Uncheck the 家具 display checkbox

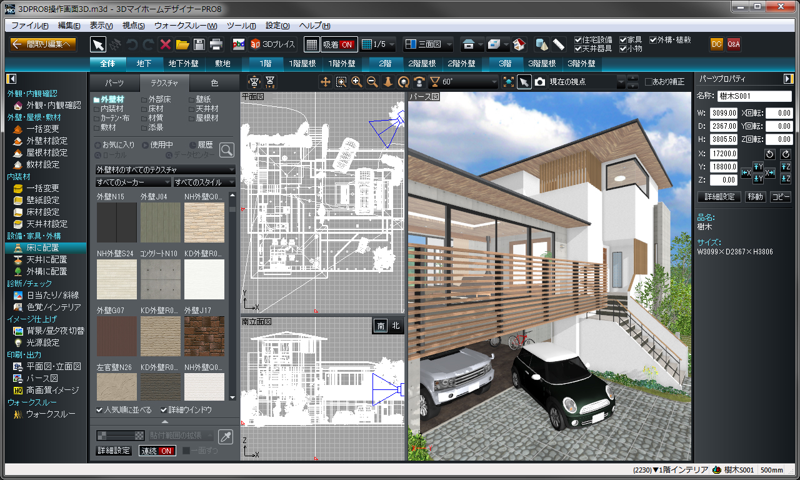[x=623, y=40]
